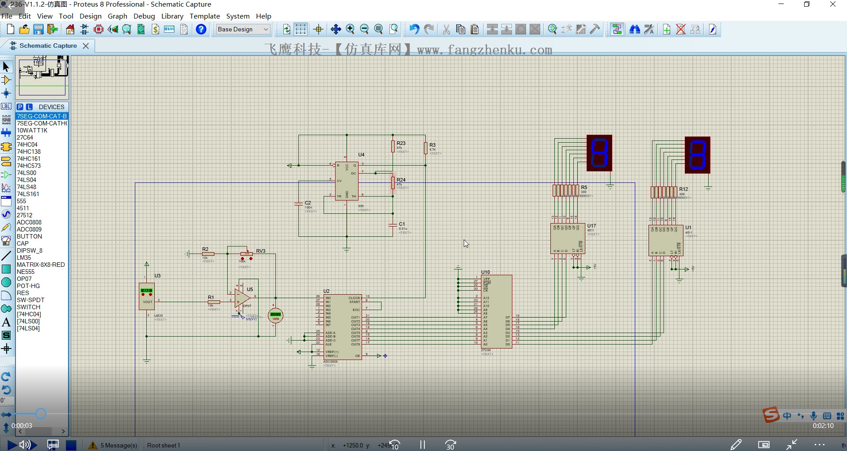847x451 pixels.
Task: Open Project Notes document icon
Action: point(184,30)
